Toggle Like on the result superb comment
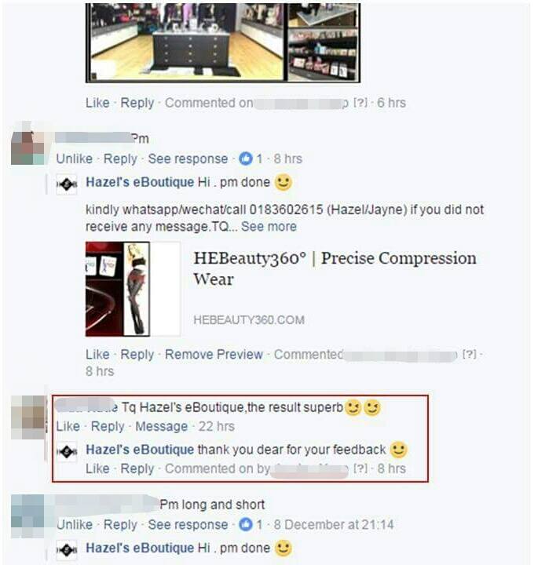Screen dimensions: 545x565 point(68,426)
